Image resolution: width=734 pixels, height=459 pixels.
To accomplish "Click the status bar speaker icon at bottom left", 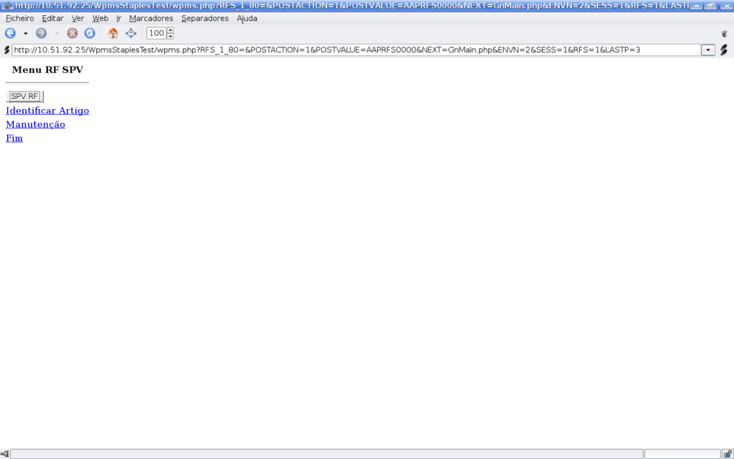I will 5,454.
